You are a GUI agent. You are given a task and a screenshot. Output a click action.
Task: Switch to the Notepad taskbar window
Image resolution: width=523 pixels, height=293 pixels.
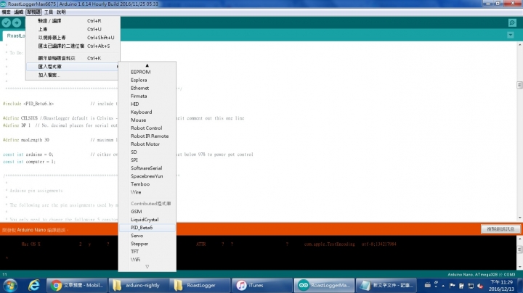pyautogui.click(x=386, y=285)
